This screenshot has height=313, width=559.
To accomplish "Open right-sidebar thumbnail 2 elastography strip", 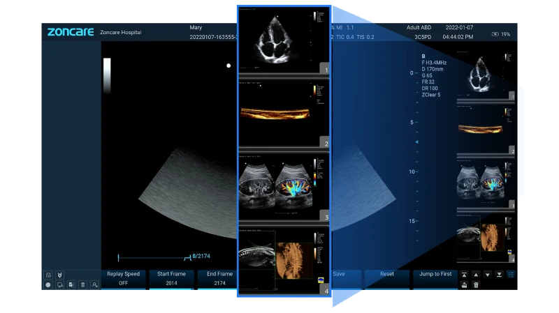I will (x=486, y=130).
